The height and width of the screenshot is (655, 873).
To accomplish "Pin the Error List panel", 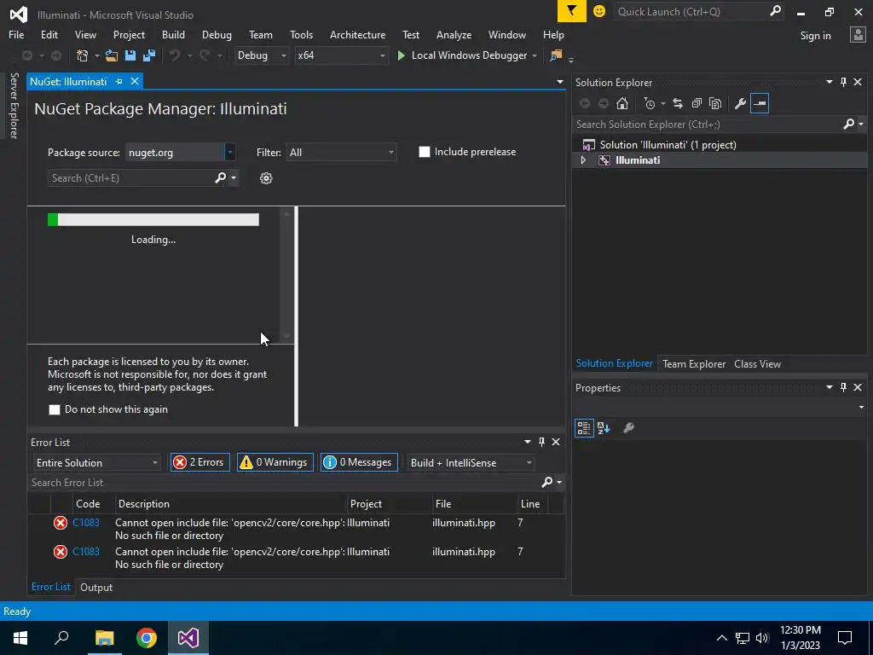I will click(541, 442).
